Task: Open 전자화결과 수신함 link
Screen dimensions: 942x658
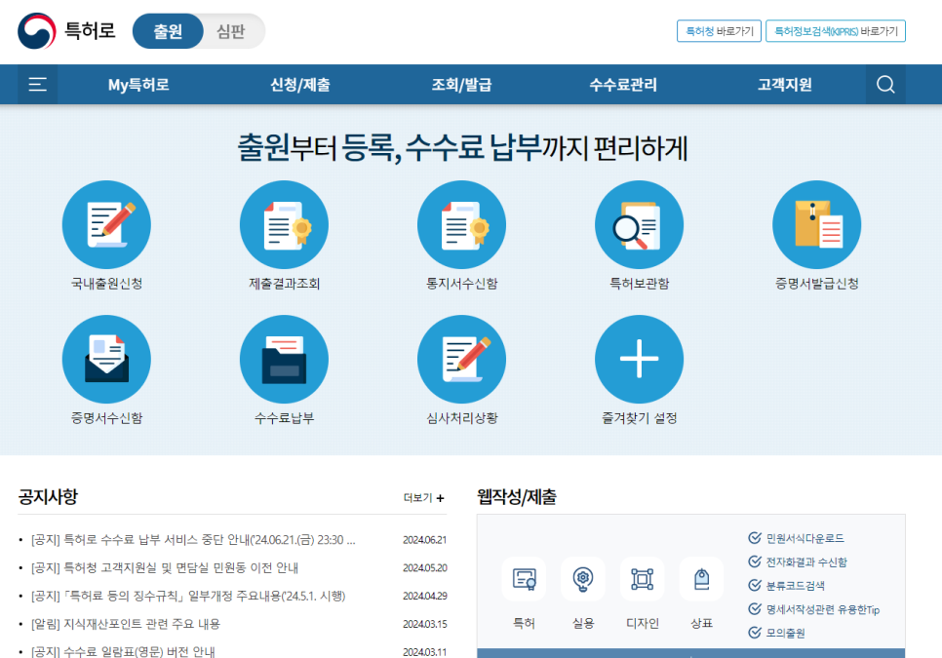Action: (x=806, y=561)
